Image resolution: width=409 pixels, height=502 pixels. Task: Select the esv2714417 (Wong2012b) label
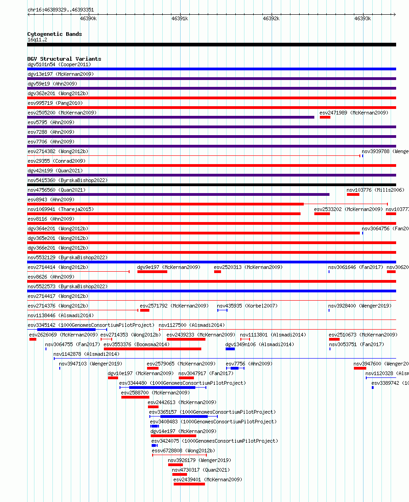(58, 296)
